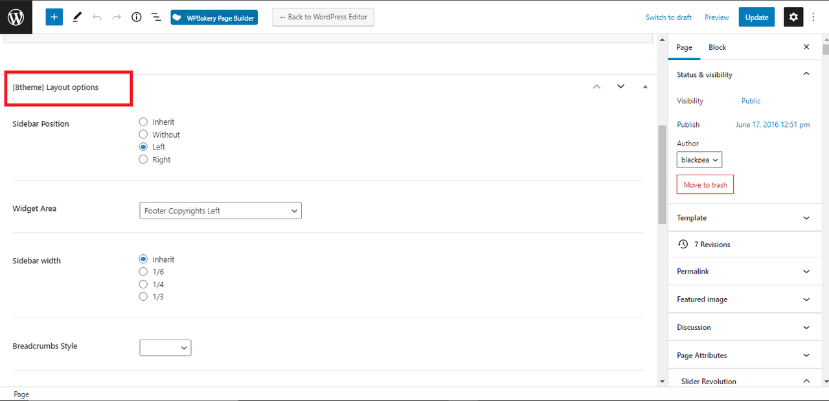Open the 7 Revisions history entry
829x401 pixels.
click(x=704, y=244)
